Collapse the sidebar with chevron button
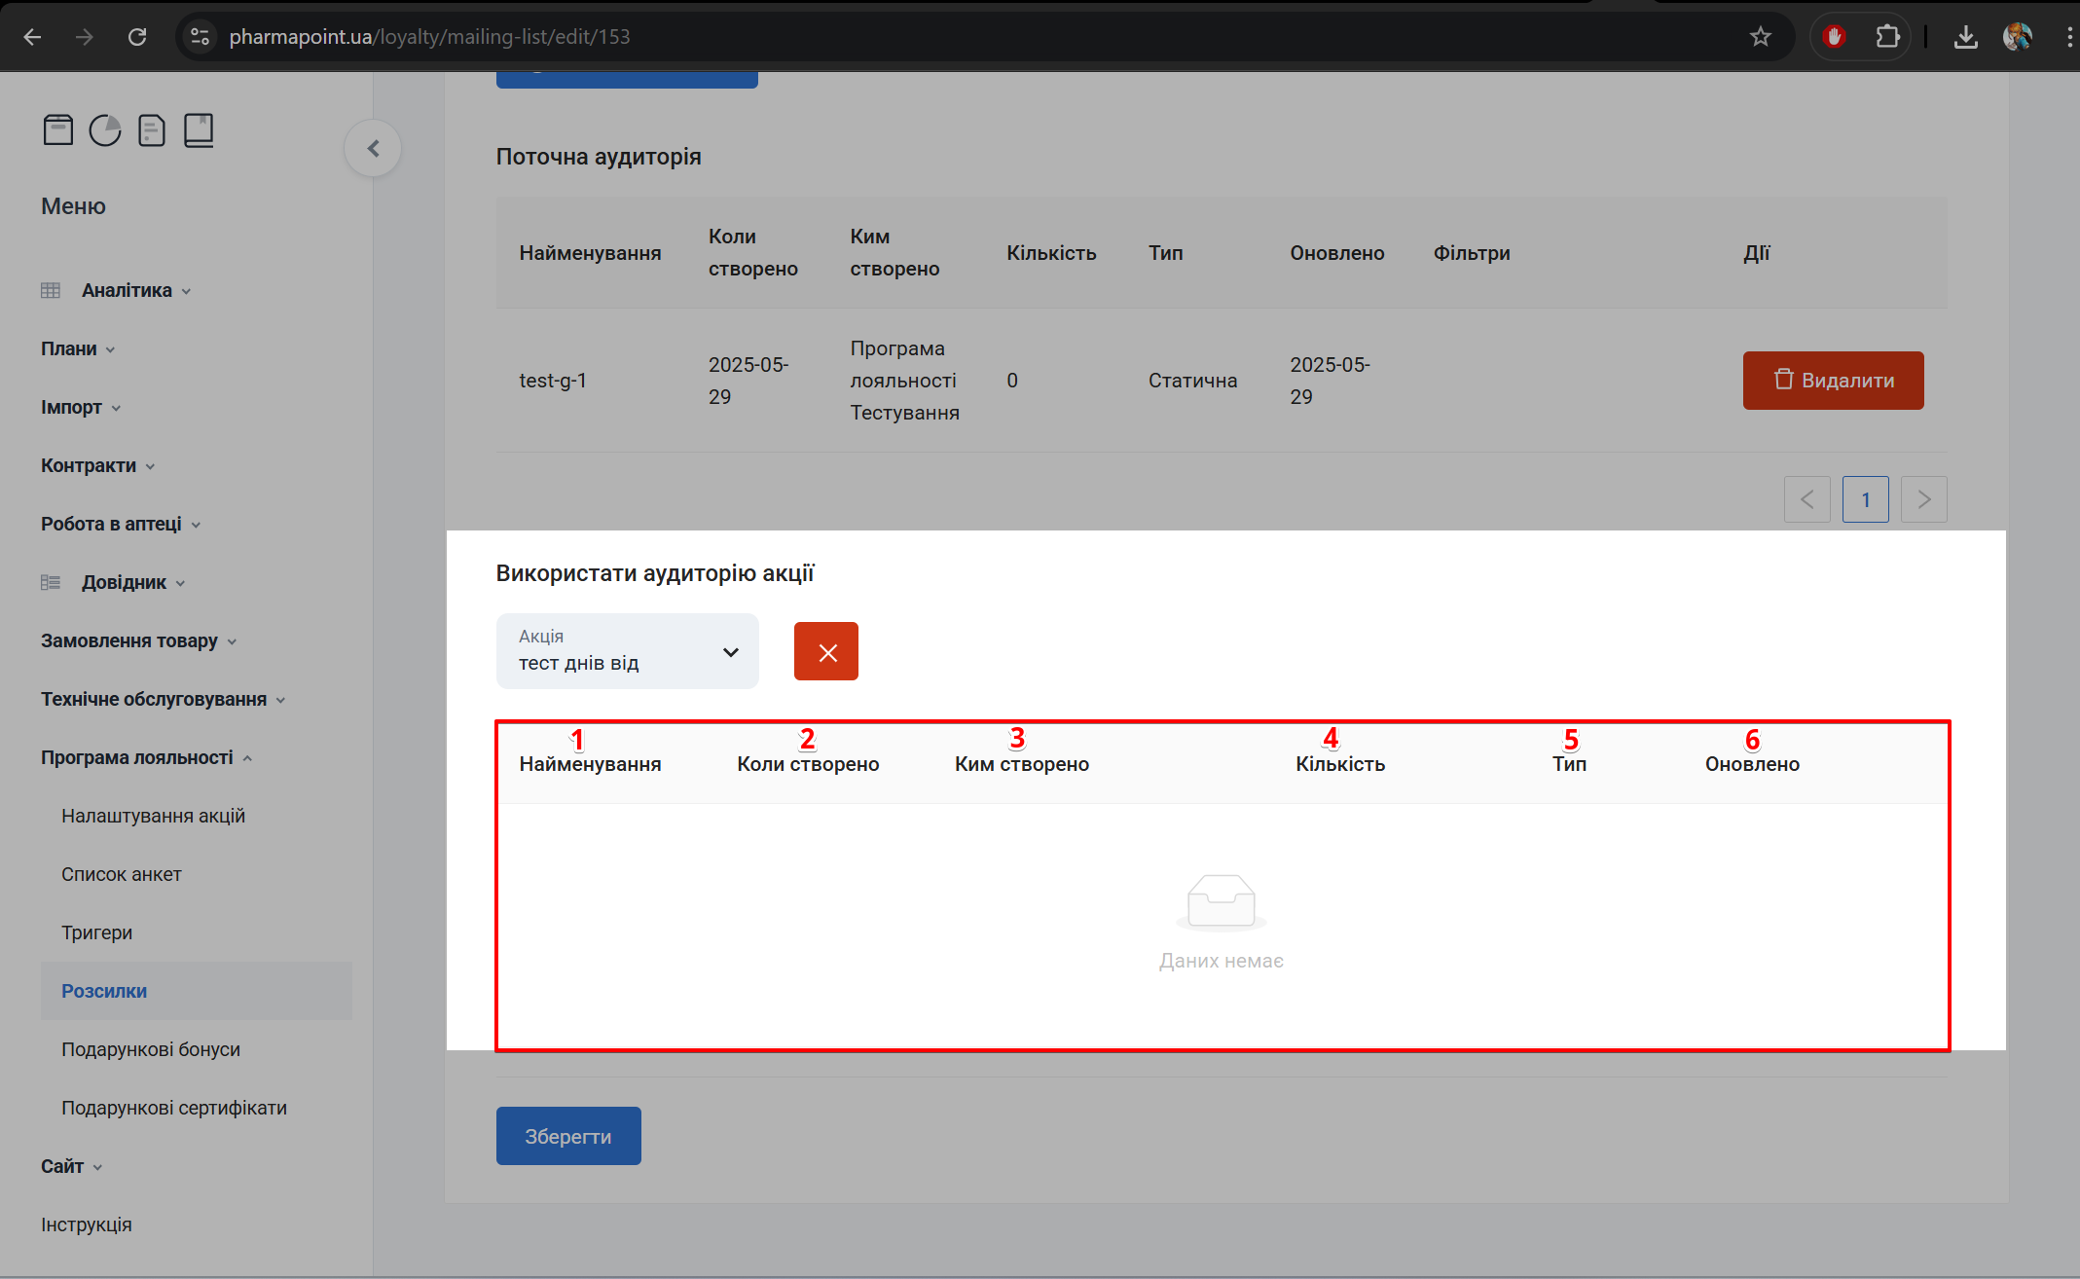The width and height of the screenshot is (2080, 1279). (x=373, y=148)
